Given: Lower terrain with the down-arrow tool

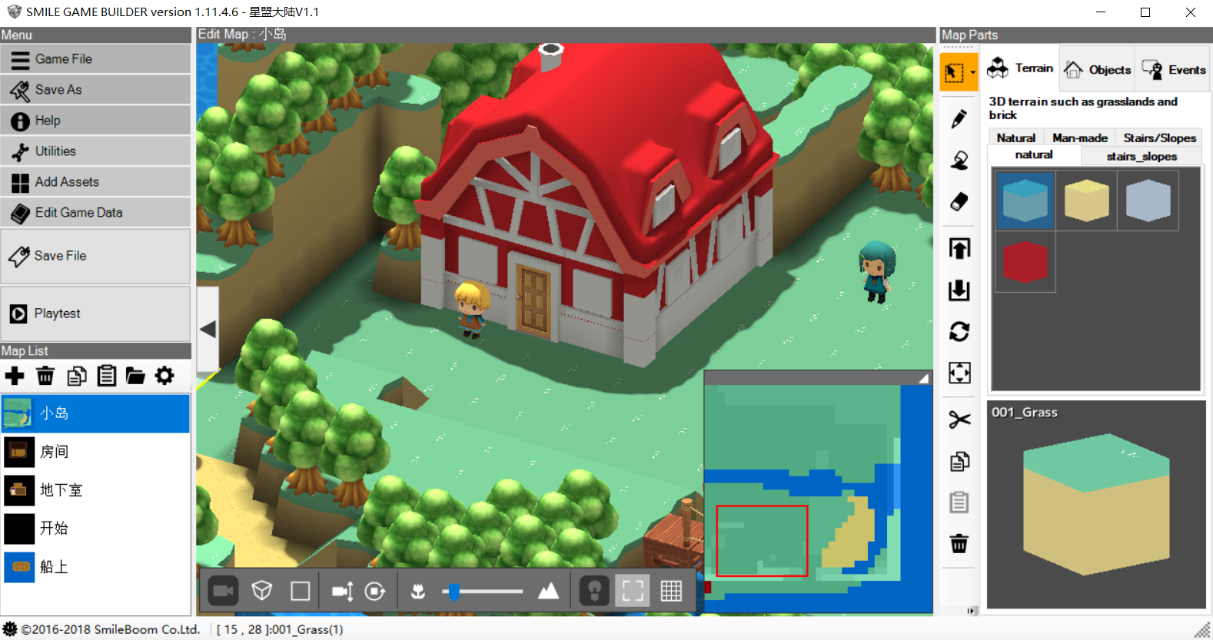Looking at the screenshot, I should 959,290.
